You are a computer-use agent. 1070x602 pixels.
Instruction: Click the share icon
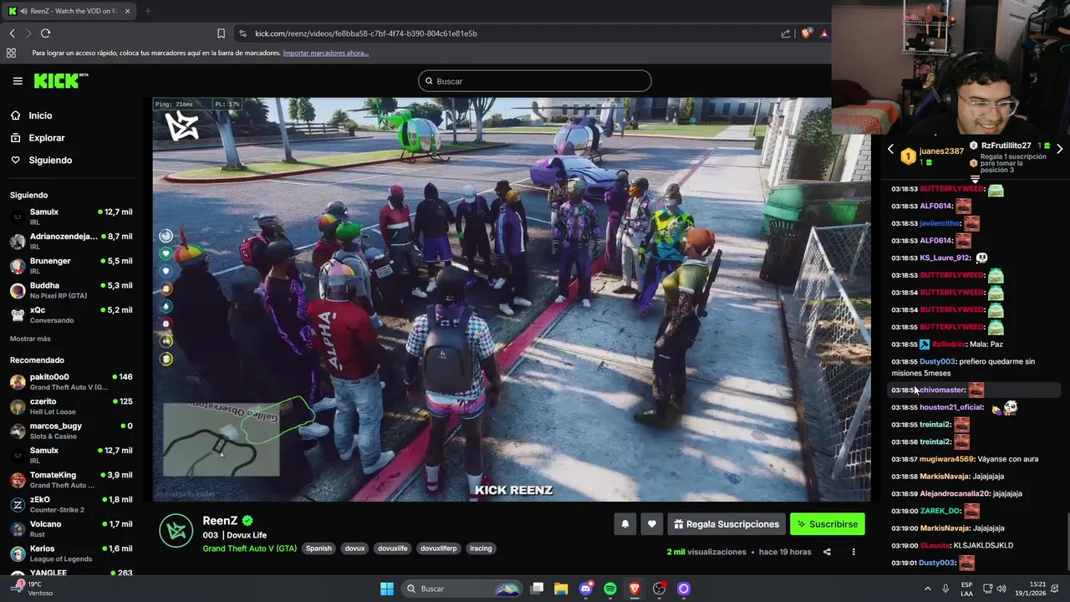point(827,552)
